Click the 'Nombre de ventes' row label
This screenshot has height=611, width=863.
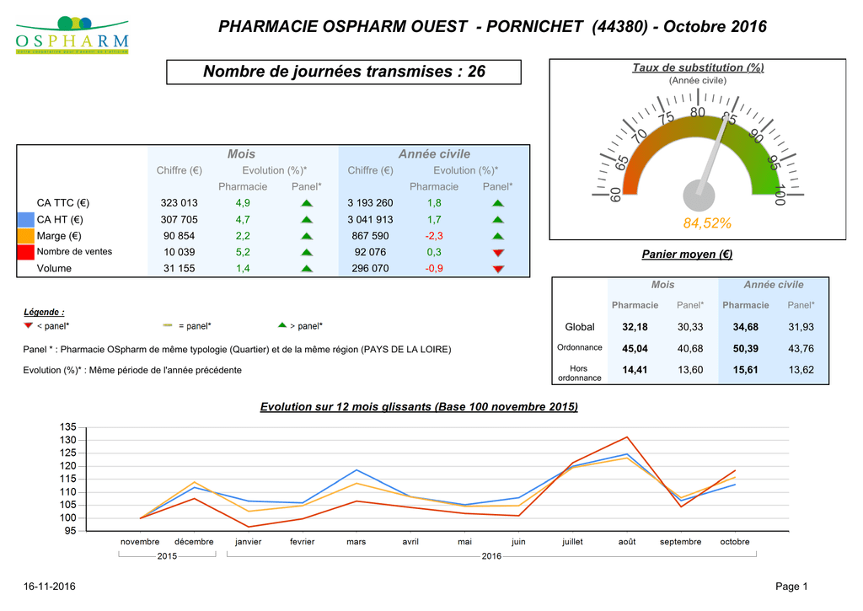coord(74,251)
